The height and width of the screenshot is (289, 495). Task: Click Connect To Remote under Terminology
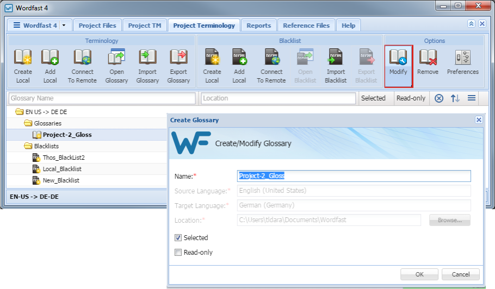coord(82,66)
